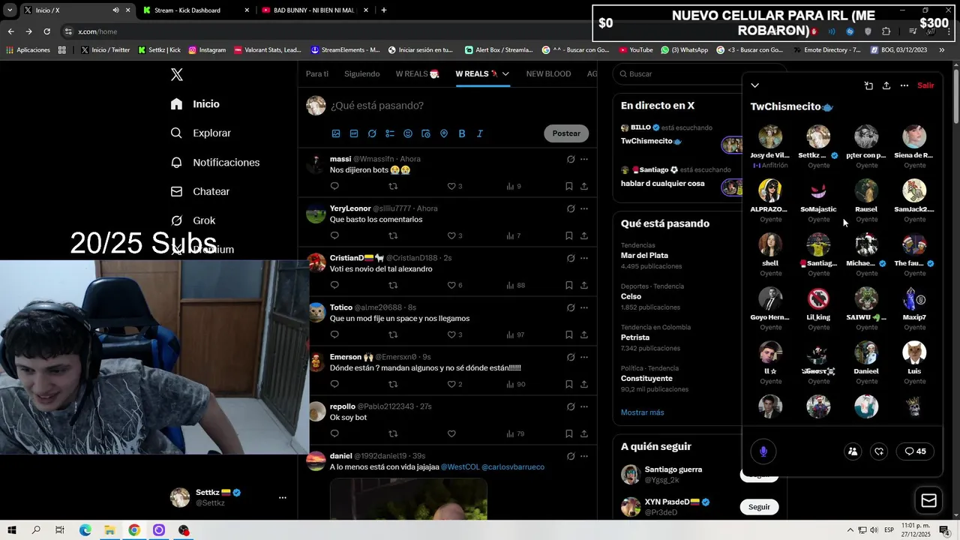The height and width of the screenshot is (540, 960).
Task: Apply italic formatting in composer
Action: tap(480, 133)
